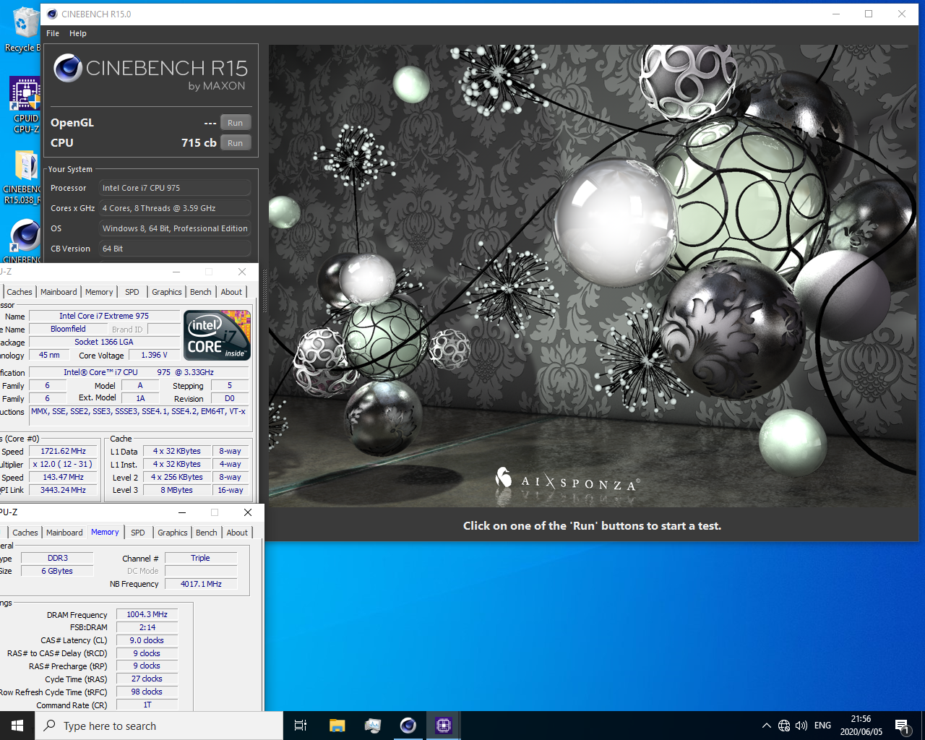This screenshot has width=925, height=740.
Task: Click the memory type DDR3 value
Action: [57, 558]
